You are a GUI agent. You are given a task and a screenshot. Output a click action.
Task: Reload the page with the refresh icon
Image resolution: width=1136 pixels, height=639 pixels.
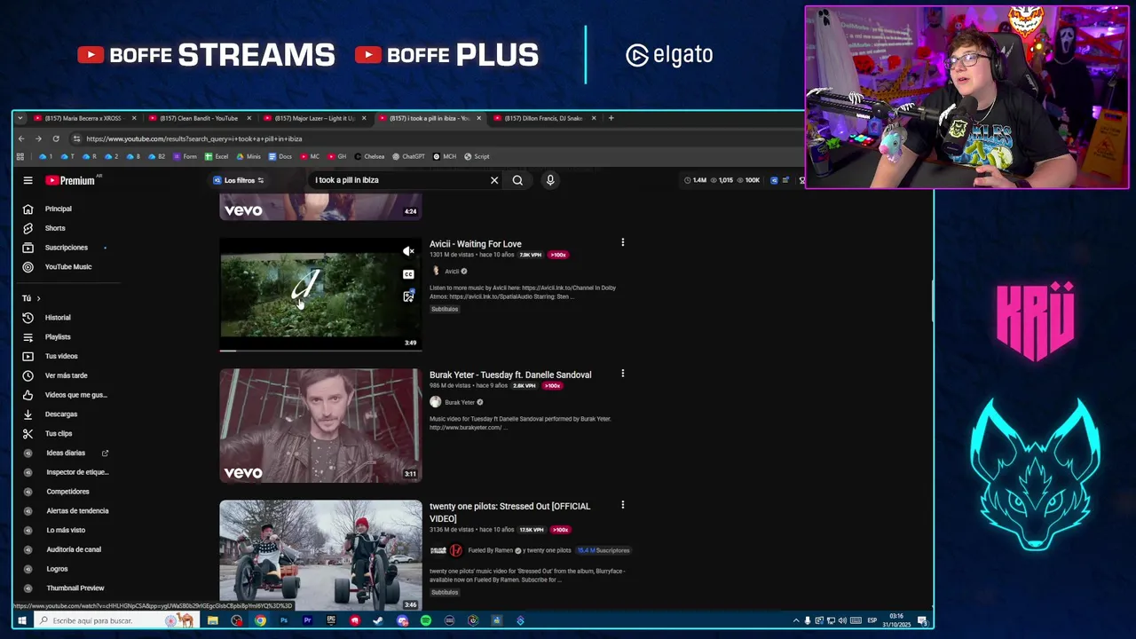(55, 138)
